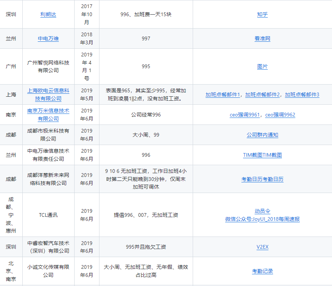Click the 996 cell in 中电万维信息技术 row
This screenshot has height=286, width=332.
[x=146, y=155]
